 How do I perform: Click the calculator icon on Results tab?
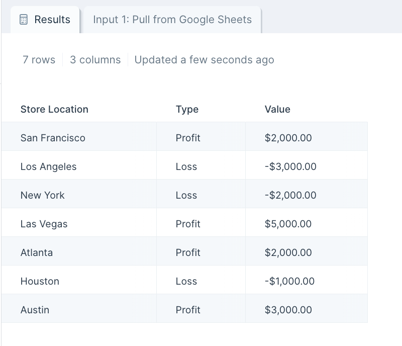[23, 20]
